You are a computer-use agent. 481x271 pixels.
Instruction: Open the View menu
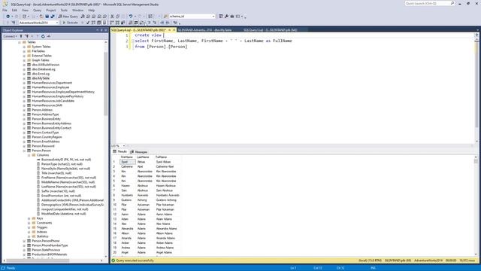click(x=25, y=10)
